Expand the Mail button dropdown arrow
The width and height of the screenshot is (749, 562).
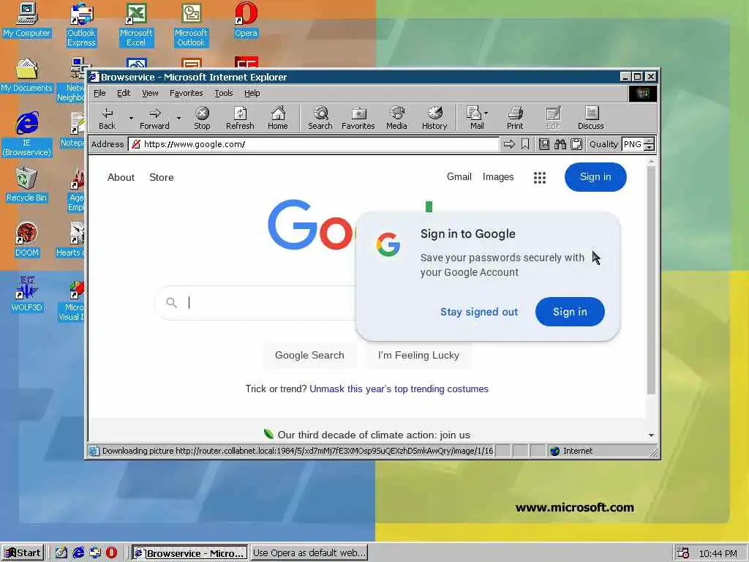486,113
